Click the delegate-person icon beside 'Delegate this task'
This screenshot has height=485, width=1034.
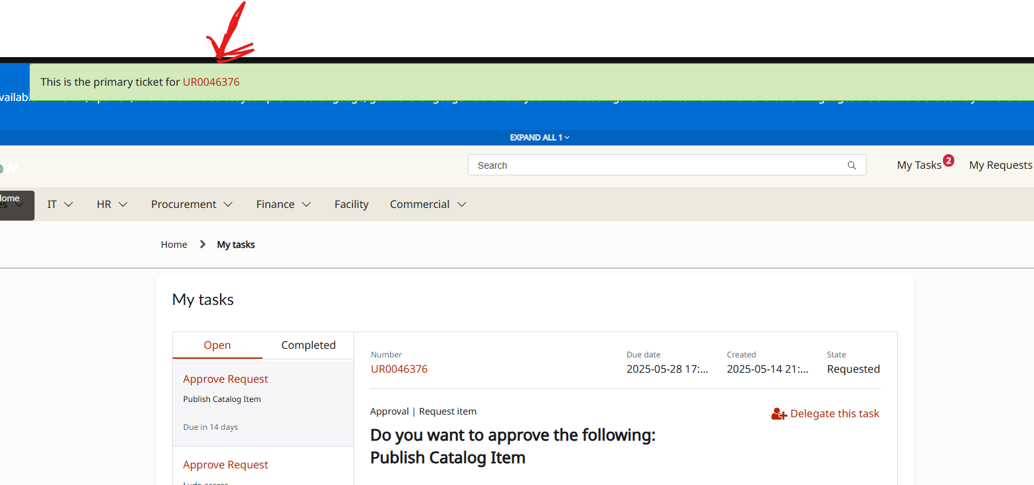pyautogui.click(x=778, y=413)
